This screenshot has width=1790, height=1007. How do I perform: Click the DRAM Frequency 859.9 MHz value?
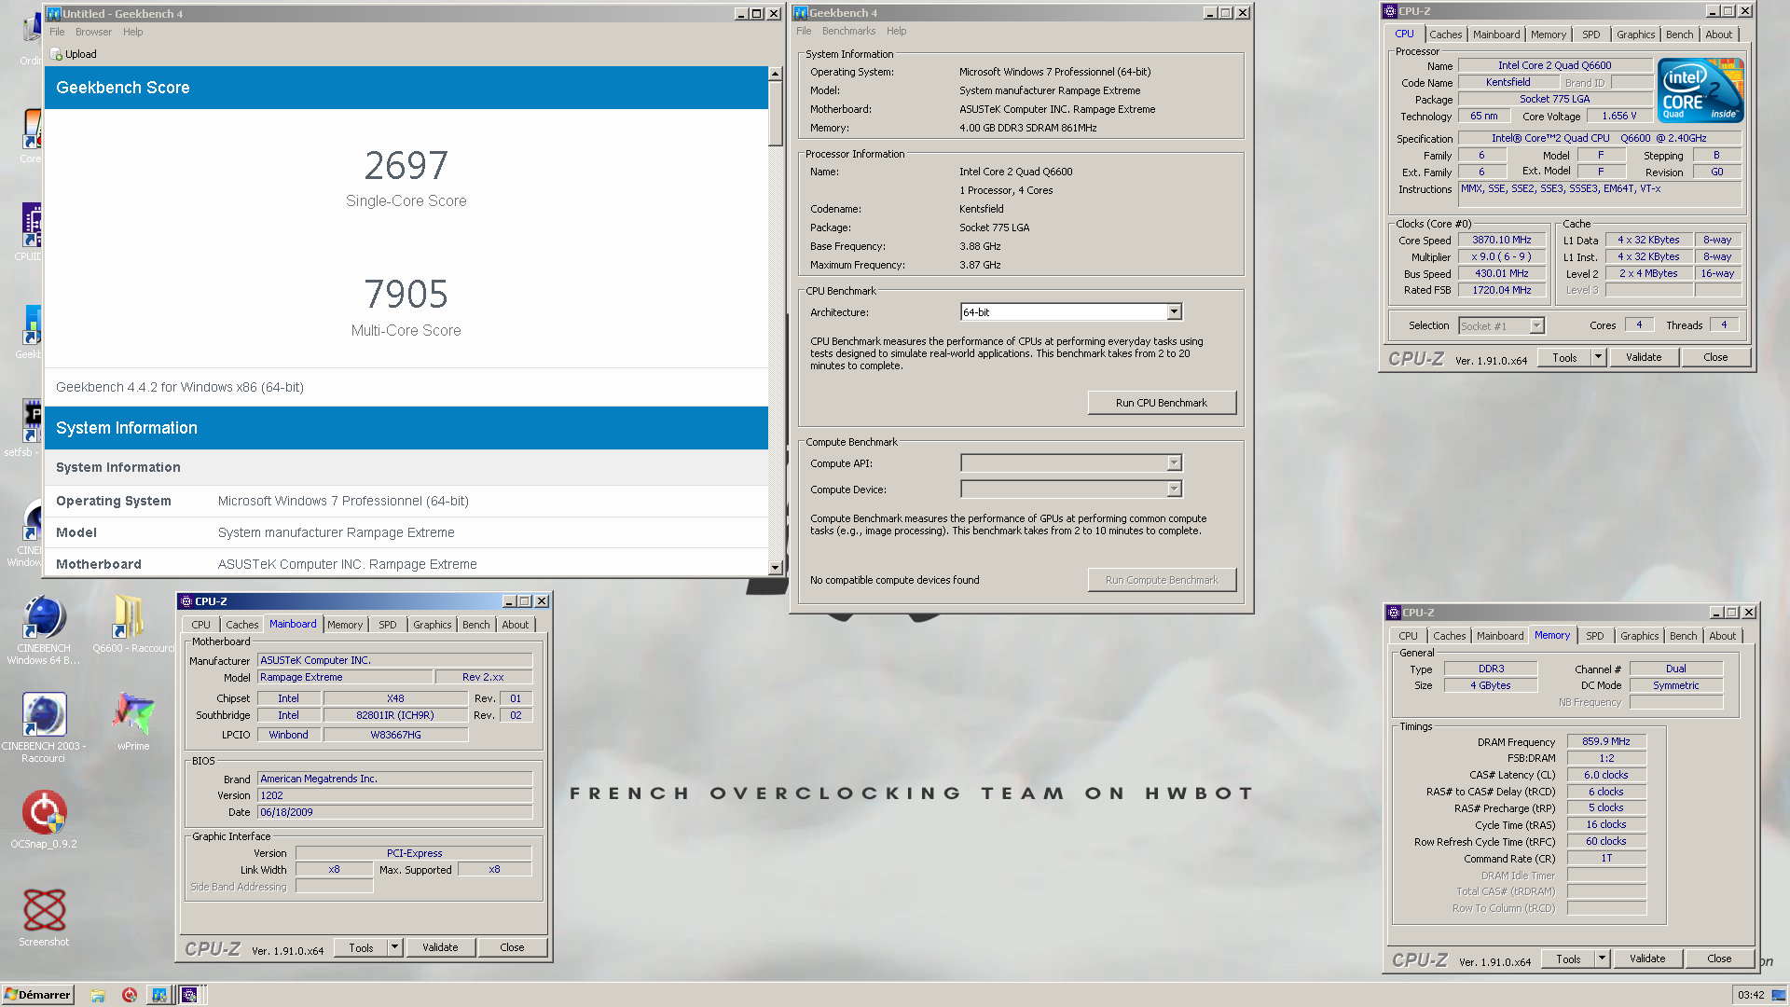pos(1605,741)
